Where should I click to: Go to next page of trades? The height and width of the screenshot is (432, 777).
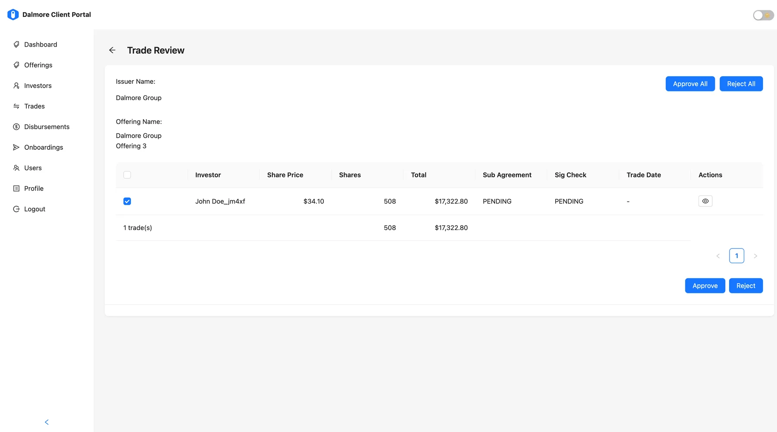(x=755, y=256)
